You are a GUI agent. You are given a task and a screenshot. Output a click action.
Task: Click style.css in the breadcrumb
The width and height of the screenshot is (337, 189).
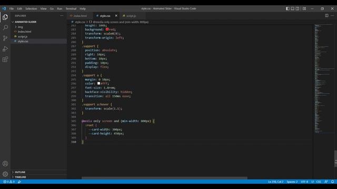click(x=80, y=22)
